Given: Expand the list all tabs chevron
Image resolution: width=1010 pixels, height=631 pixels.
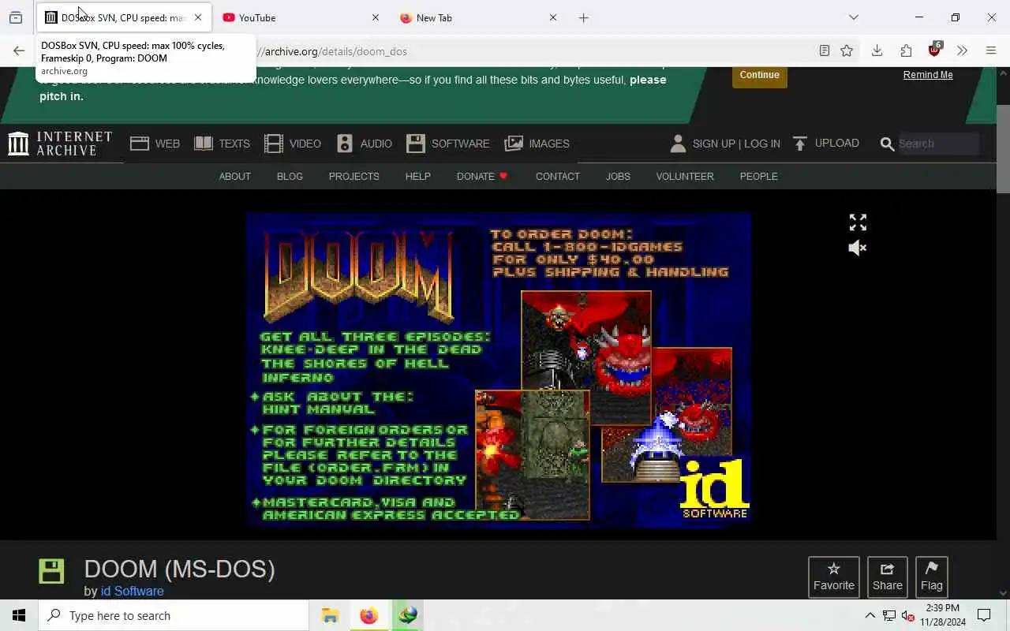Looking at the screenshot, I should [854, 17].
